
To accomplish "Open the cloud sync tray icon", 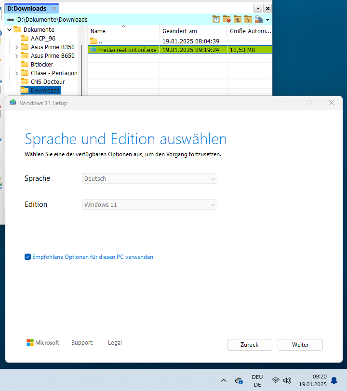I will (239, 381).
